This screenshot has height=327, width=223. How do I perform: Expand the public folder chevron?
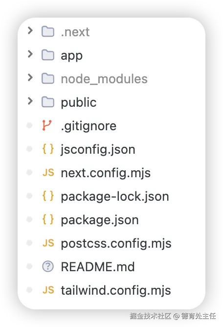pyautogui.click(x=30, y=101)
